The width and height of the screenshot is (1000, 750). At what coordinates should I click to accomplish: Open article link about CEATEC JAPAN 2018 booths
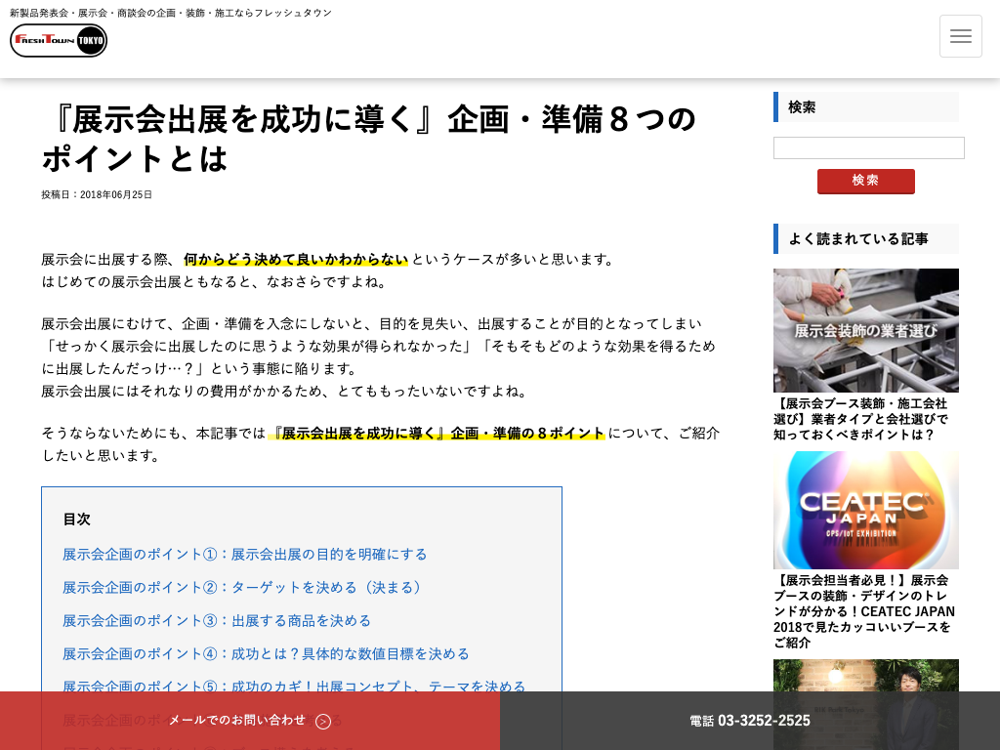(x=864, y=611)
